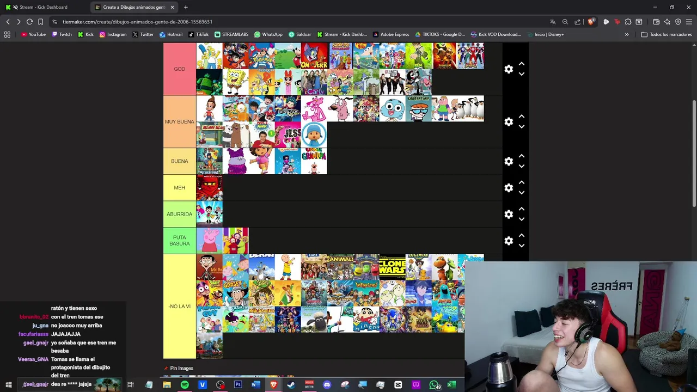
Task: Select Ninjago image in MEH tier
Action: point(209,188)
